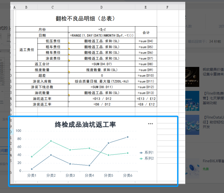
Task: Toggle 系列1 in the chart legend
Action: point(147,153)
